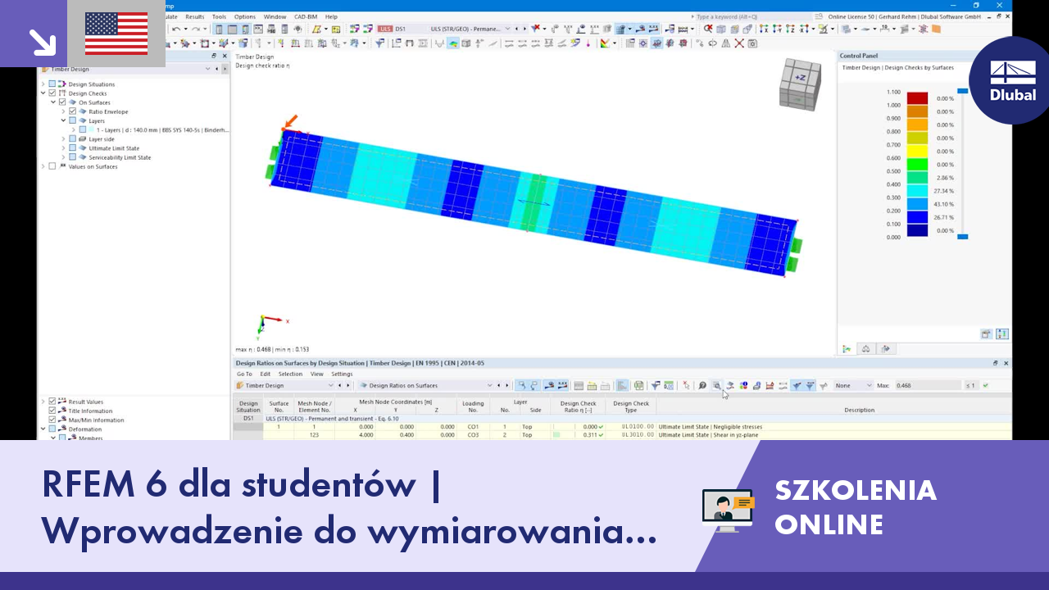Uncheck the On Surfaces checkbox
This screenshot has height=590, width=1049.
coord(62,102)
